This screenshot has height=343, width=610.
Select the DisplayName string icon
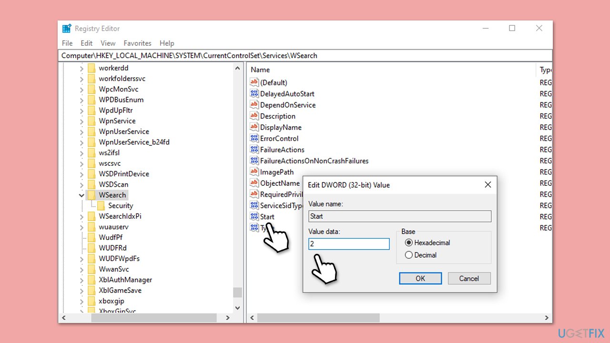coord(254,127)
